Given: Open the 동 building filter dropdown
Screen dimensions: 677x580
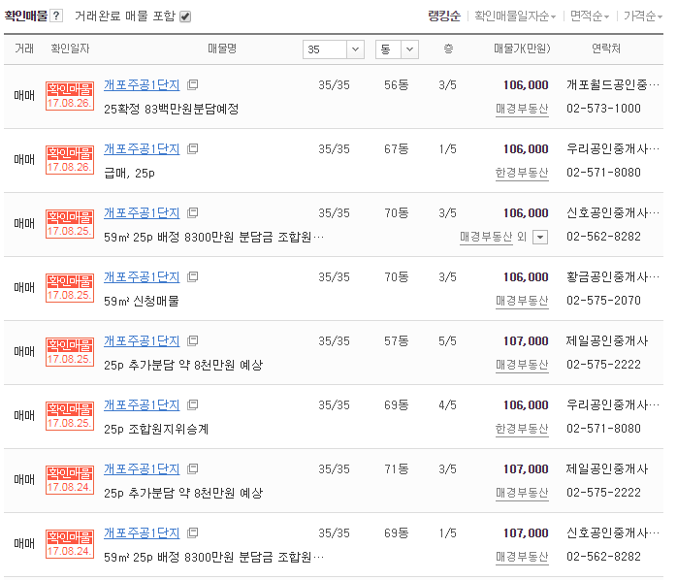Looking at the screenshot, I should (x=397, y=49).
